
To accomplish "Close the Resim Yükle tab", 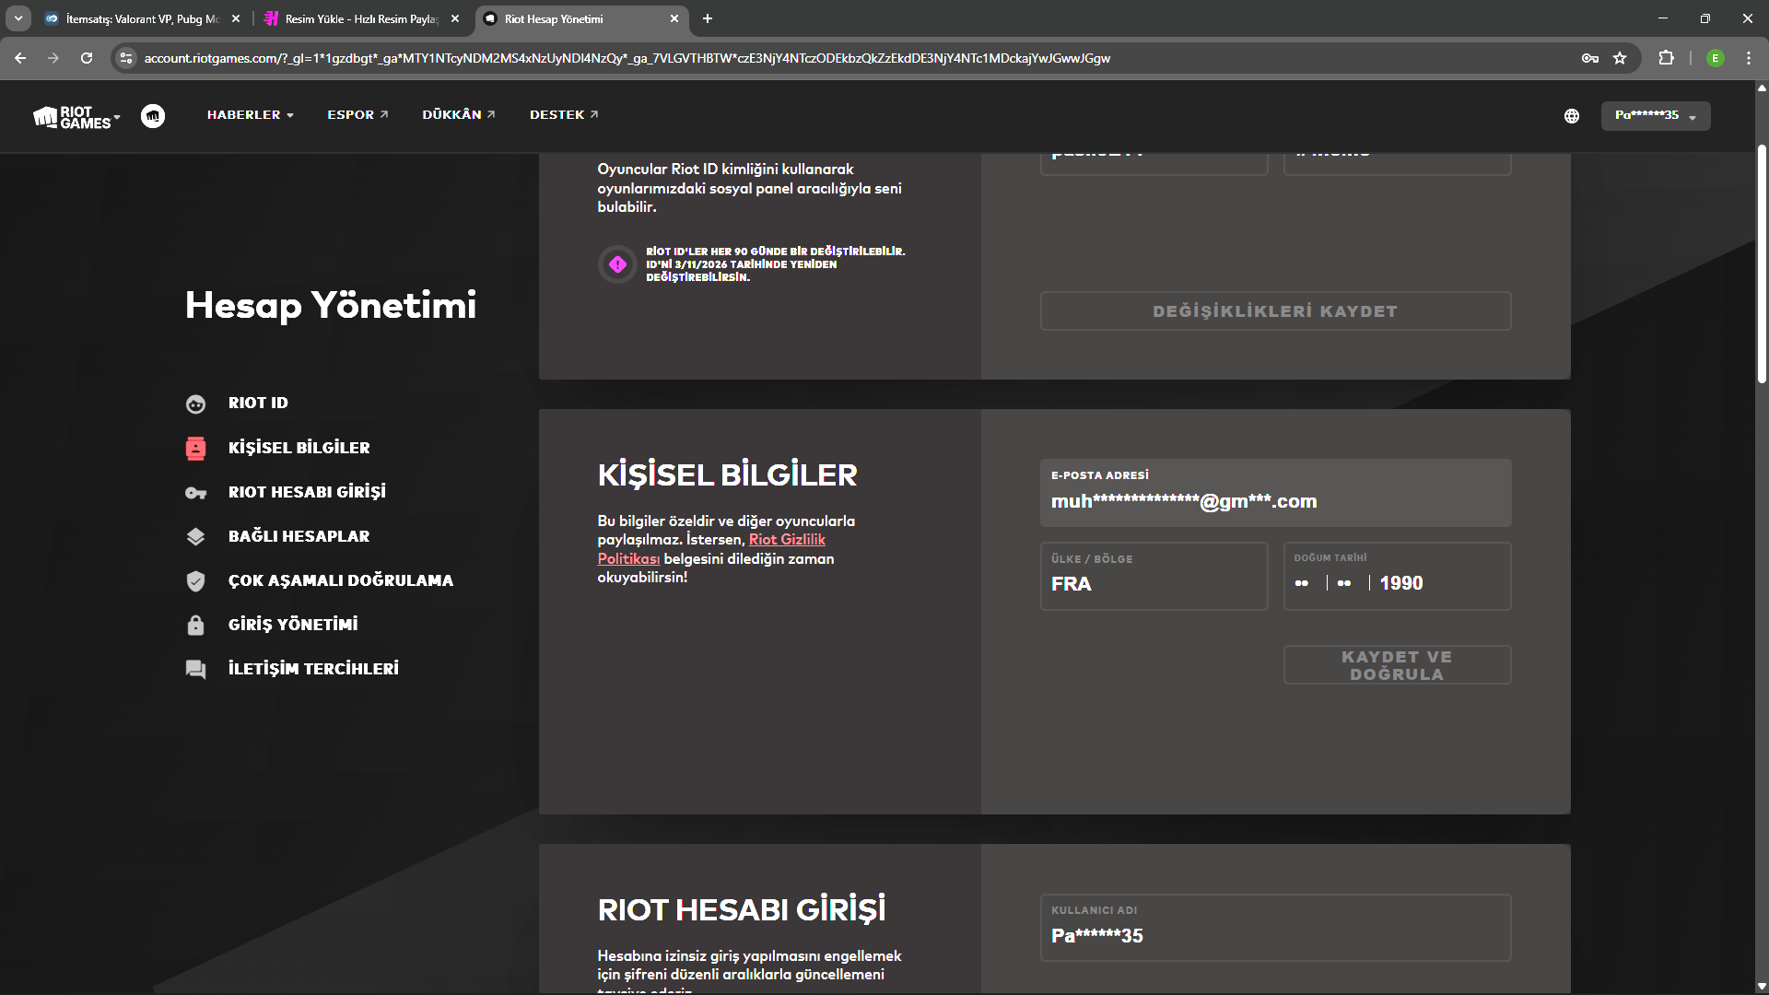I will (x=455, y=18).
